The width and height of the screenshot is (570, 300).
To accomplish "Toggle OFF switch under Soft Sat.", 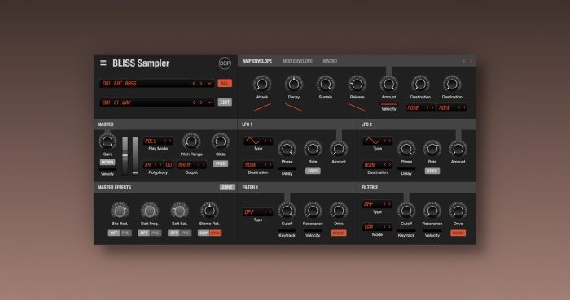I will (x=173, y=233).
